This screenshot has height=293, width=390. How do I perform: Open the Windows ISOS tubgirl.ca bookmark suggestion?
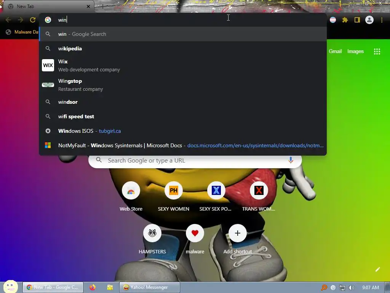[183, 131]
